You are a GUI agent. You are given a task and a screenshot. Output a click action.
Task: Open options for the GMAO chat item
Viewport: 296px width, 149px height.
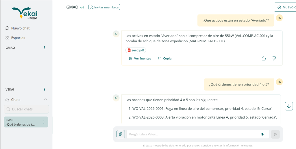pyautogui.click(x=44, y=122)
